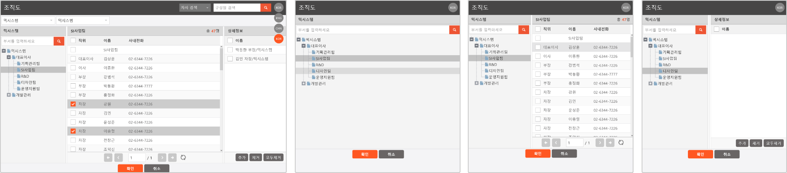Go to last page in first panel pager
The width and height of the screenshot is (787, 173).
click(x=173, y=158)
